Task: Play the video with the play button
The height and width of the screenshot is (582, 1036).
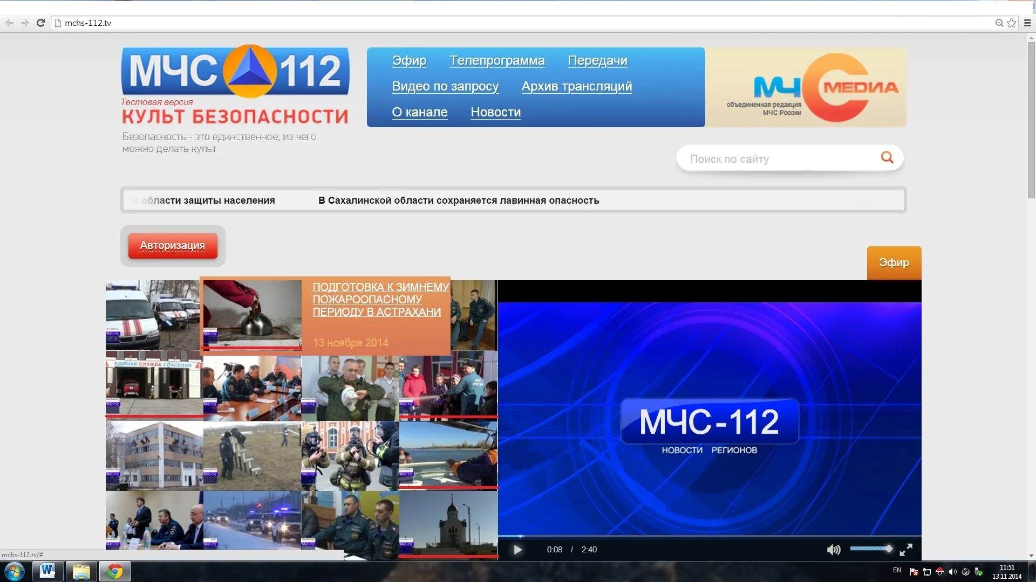Action: pyautogui.click(x=517, y=550)
